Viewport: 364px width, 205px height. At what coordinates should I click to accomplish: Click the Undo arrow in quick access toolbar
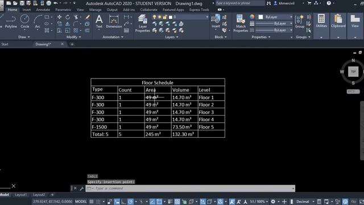pyautogui.click(x=56, y=3)
